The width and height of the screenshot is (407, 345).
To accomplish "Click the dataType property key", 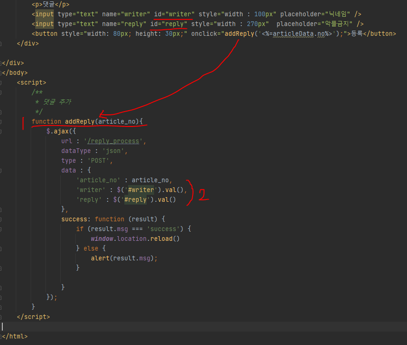I will (76, 151).
